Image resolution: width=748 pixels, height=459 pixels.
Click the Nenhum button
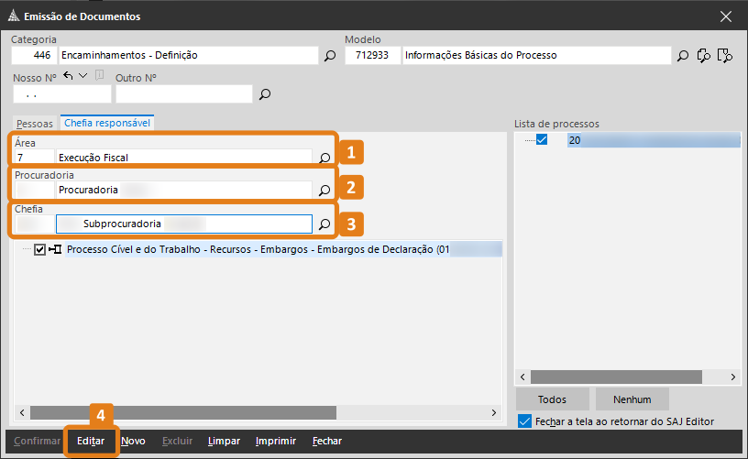tap(632, 399)
